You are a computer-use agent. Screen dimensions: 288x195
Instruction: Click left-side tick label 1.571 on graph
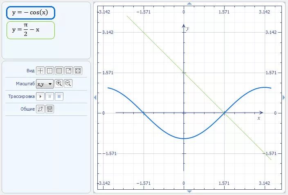[108, 73]
